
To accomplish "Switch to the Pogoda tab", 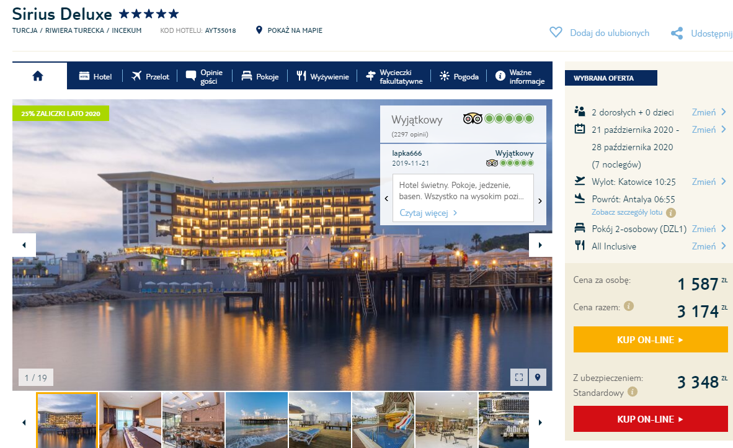I will (459, 76).
